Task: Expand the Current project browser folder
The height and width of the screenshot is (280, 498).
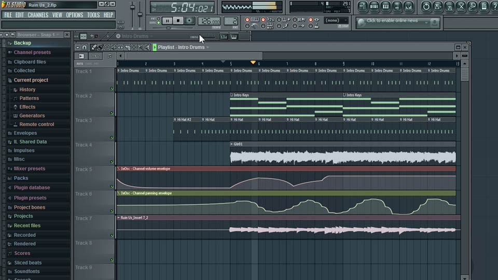Action: click(x=31, y=80)
